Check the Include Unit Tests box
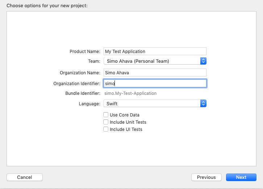Viewport: 263px width, 189px height. pyautogui.click(x=106, y=122)
